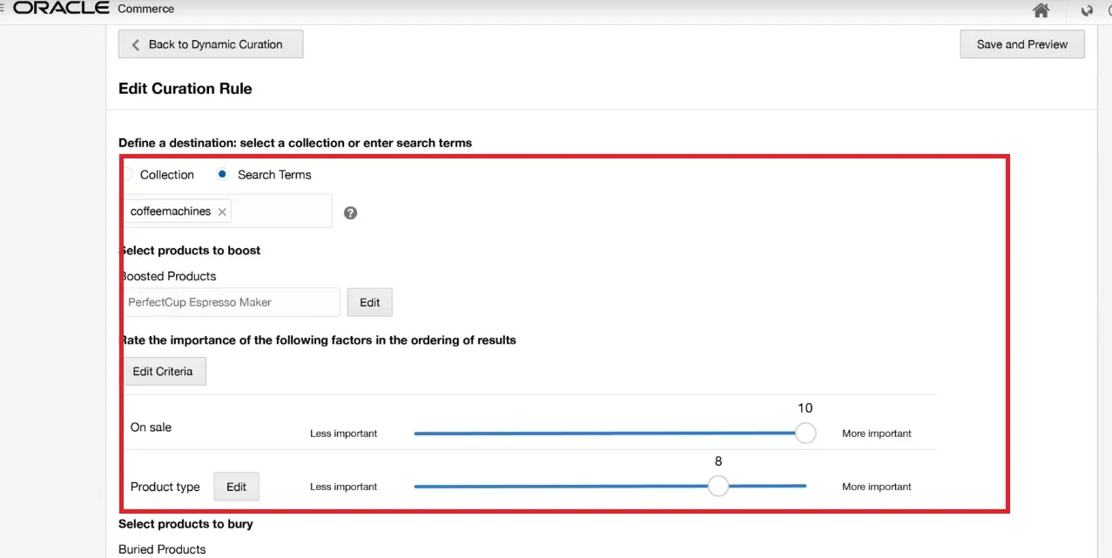Click 'More important' in the Product type row
The height and width of the screenshot is (558, 1112).
(877, 487)
